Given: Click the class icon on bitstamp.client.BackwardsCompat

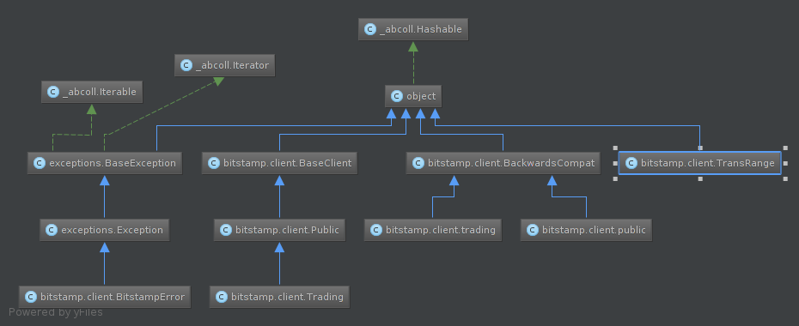Looking at the screenshot, I should 418,163.
